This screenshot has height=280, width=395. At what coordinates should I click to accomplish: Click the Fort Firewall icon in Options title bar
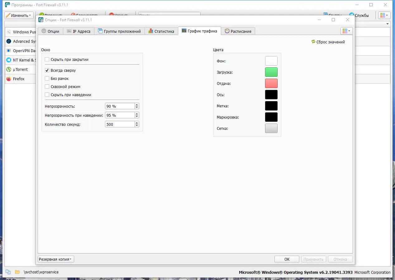point(40,20)
